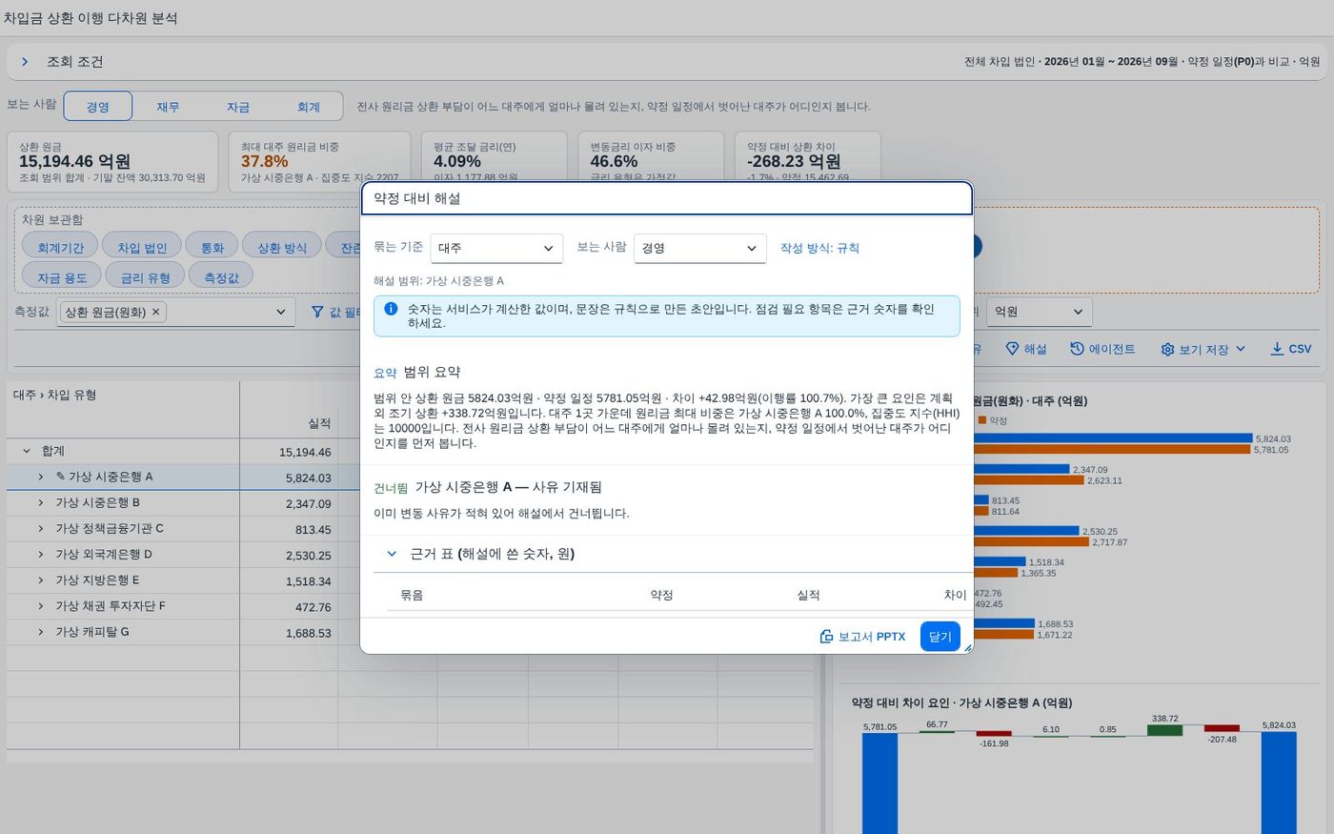Open the 보기 저장 dropdown arrow

1241,349
